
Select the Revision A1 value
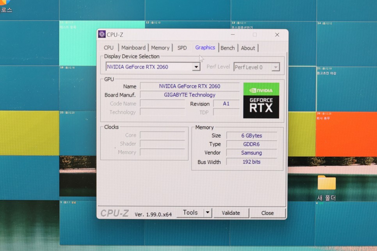pos(226,104)
